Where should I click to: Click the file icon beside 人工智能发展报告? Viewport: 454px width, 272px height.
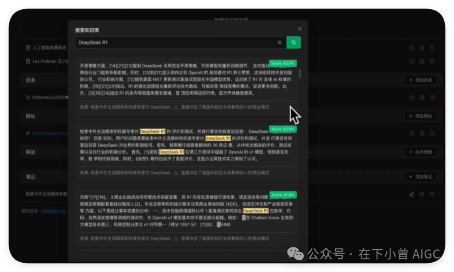pyautogui.click(x=28, y=48)
